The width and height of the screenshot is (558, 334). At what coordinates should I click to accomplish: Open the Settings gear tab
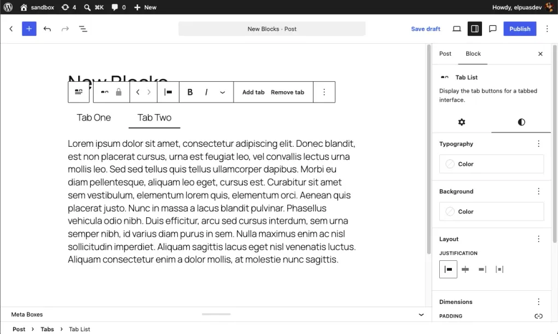[462, 122]
